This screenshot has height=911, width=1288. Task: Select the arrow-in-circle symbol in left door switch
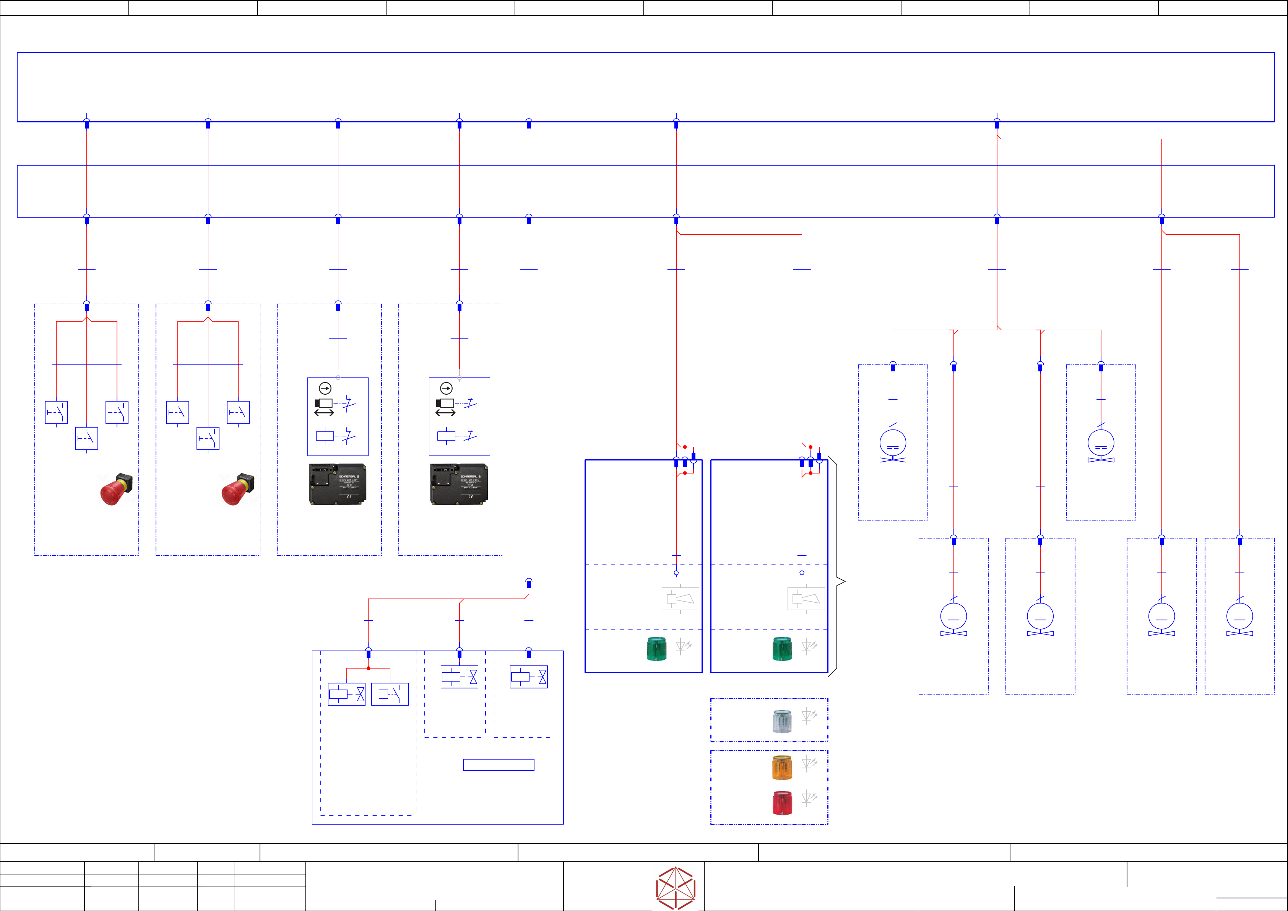point(325,389)
